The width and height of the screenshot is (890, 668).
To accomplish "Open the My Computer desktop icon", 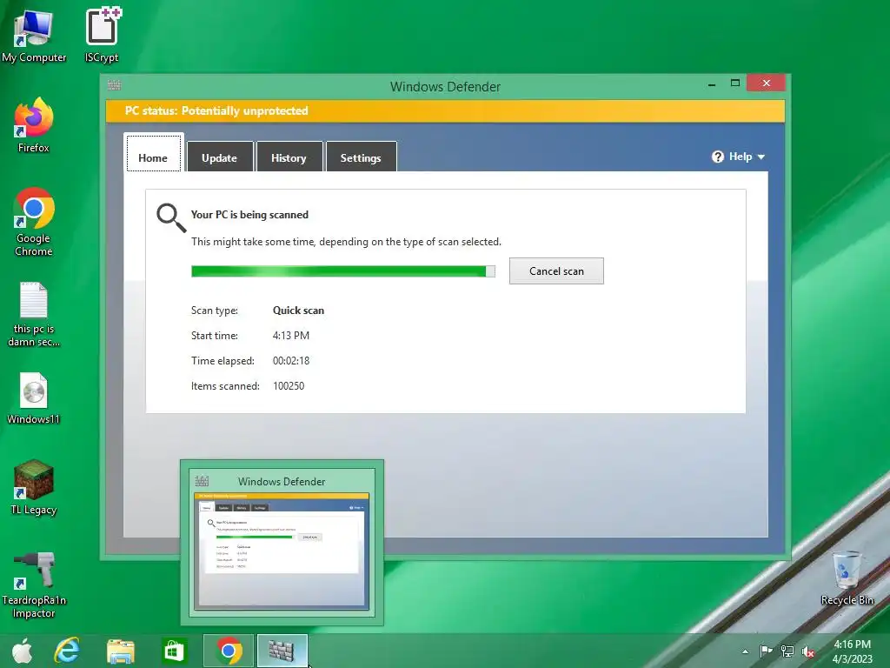I will pyautogui.click(x=34, y=35).
